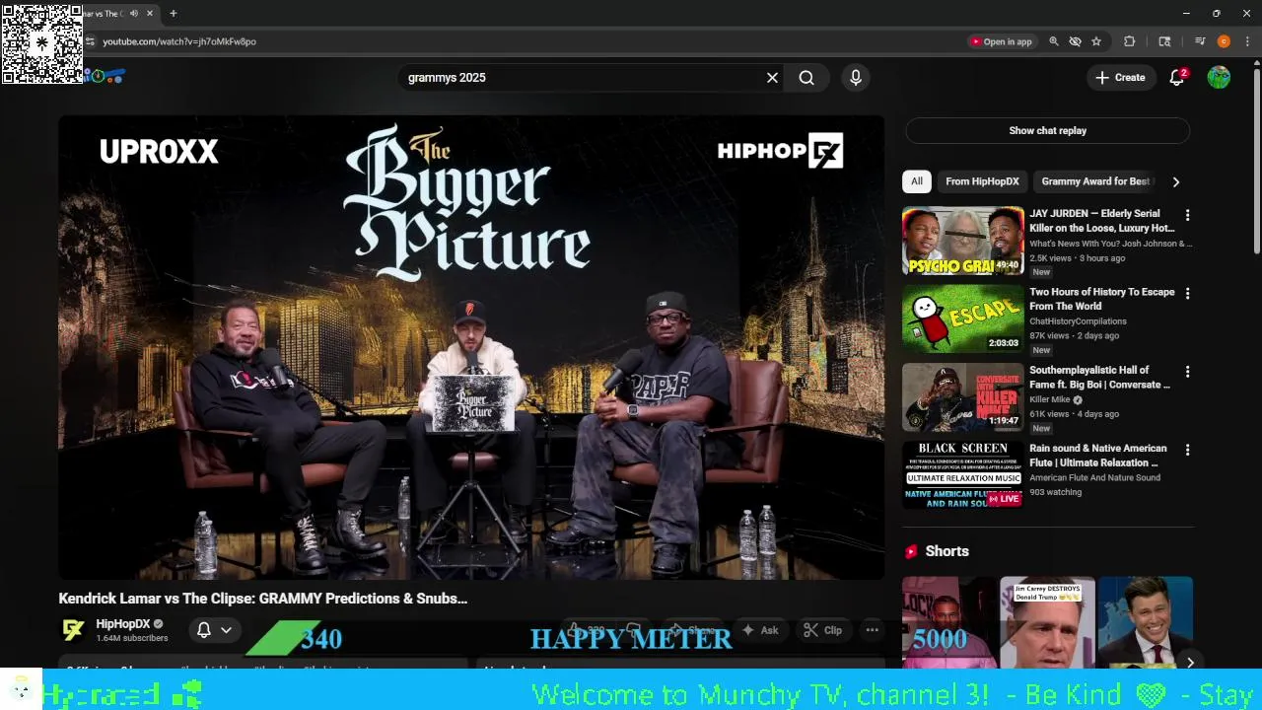
Task: Click the video player to pause
Action: pyautogui.click(x=471, y=347)
